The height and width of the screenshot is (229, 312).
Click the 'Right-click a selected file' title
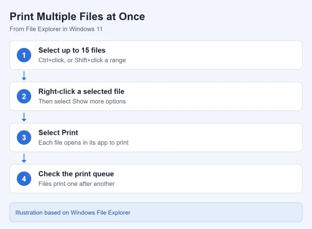click(x=81, y=92)
